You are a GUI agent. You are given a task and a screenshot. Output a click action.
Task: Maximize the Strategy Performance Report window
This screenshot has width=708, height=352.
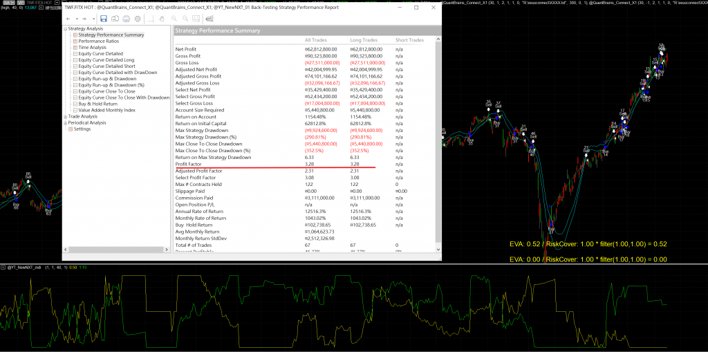[416, 7]
